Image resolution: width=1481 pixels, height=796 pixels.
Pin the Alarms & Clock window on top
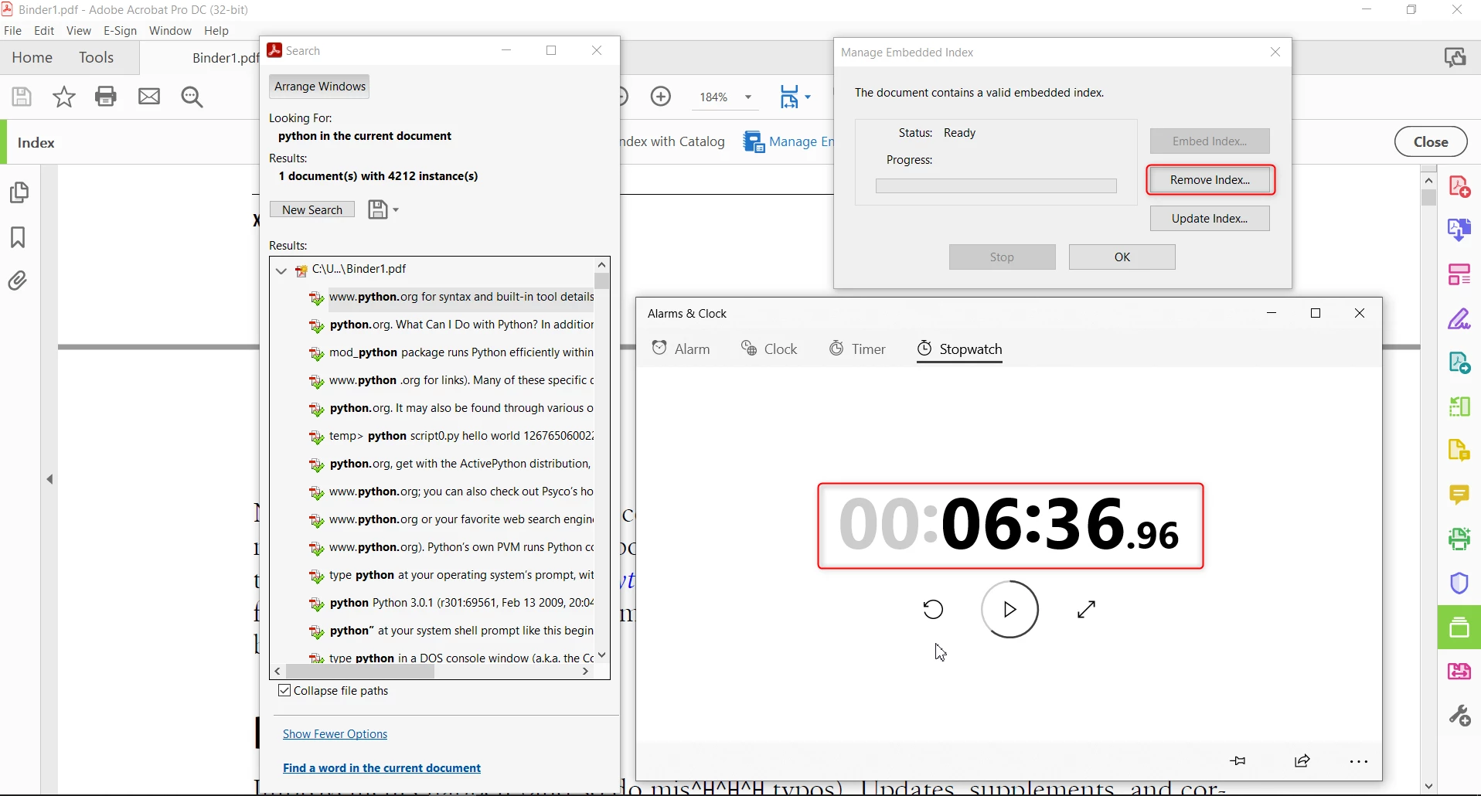click(1239, 761)
